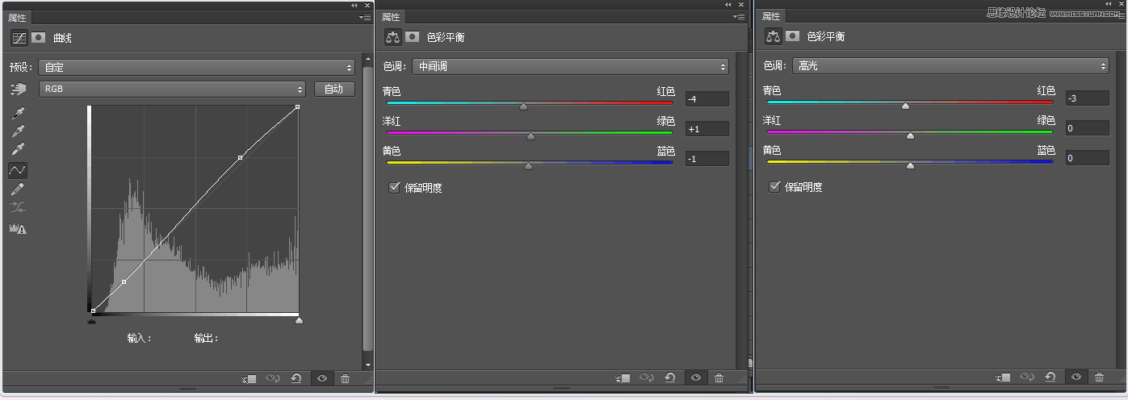Click the cyan-red value field showing -3

click(x=1088, y=98)
